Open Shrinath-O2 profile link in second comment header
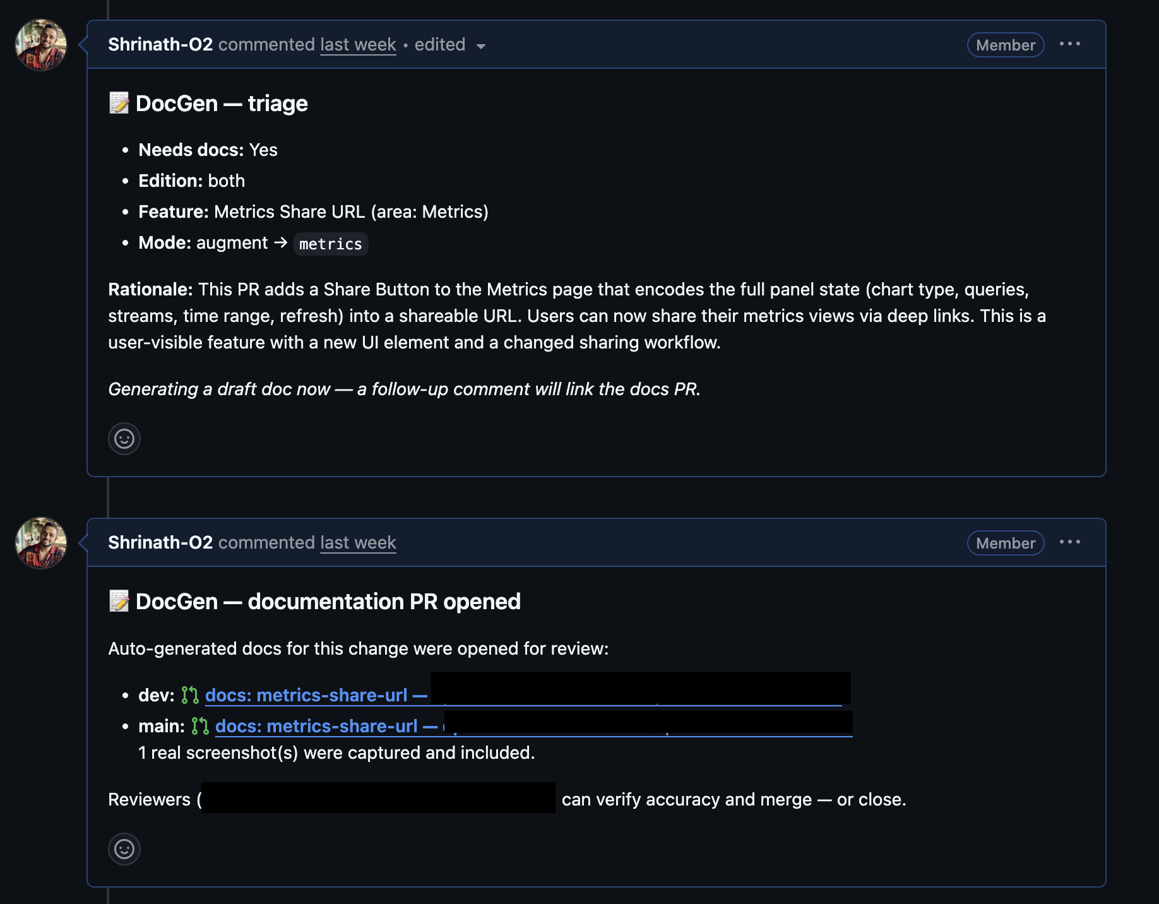 160,543
